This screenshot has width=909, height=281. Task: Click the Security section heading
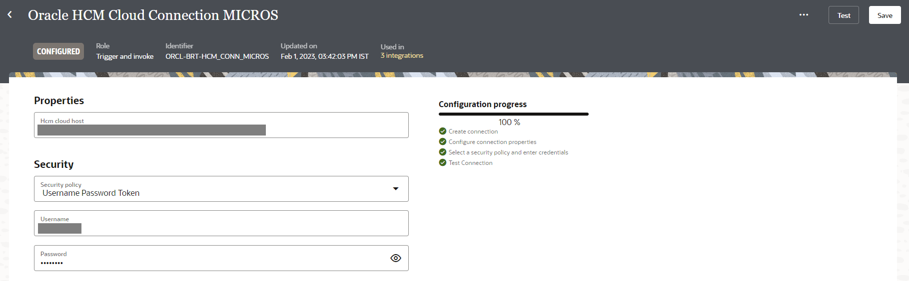coord(53,164)
